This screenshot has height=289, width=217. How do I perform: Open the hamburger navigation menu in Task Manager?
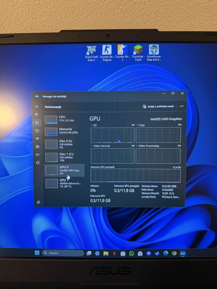tap(37, 107)
